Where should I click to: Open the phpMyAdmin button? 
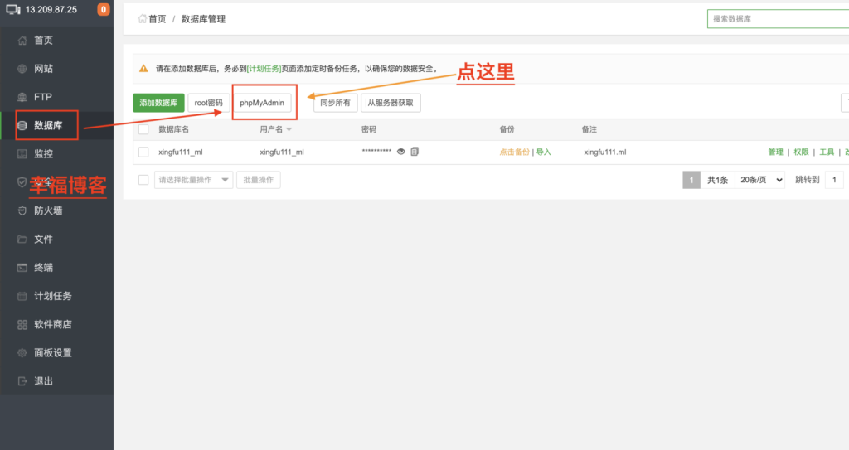262,103
